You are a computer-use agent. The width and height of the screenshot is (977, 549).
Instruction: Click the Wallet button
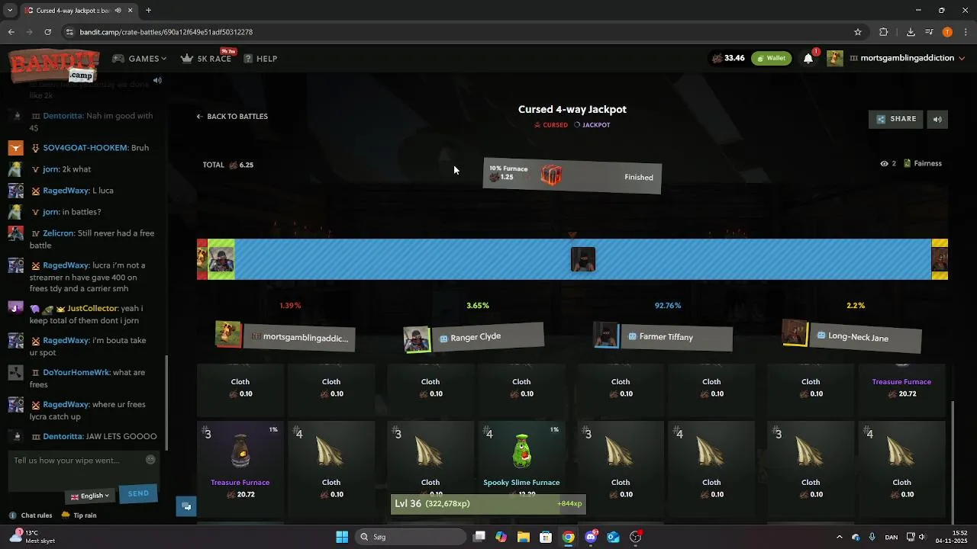pyautogui.click(x=771, y=58)
